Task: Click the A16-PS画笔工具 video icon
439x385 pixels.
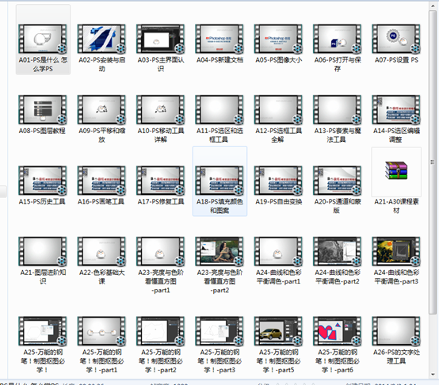Action: coord(101,181)
